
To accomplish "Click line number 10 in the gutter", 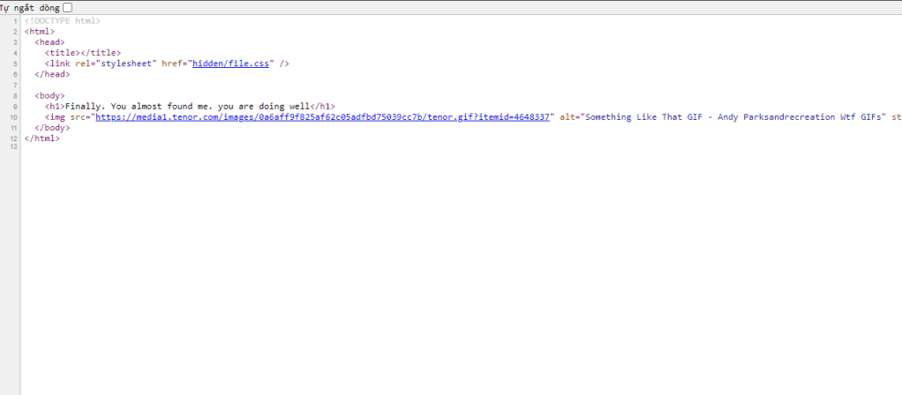I will pyautogui.click(x=14, y=116).
